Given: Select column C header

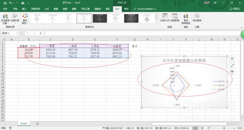Looking at the screenshot, I should pyautogui.click(x=50, y=40).
